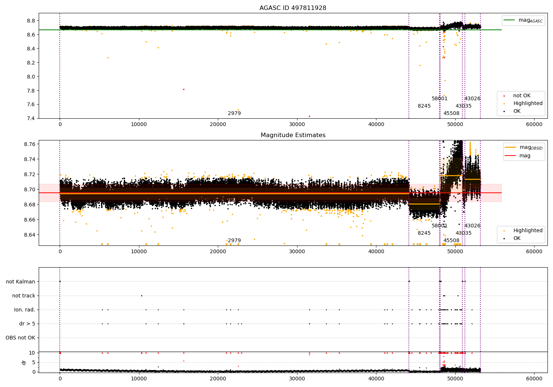The image size is (553, 387).
Task: Click the 50000 x-axis tick under bottom plot
Action: (455, 379)
